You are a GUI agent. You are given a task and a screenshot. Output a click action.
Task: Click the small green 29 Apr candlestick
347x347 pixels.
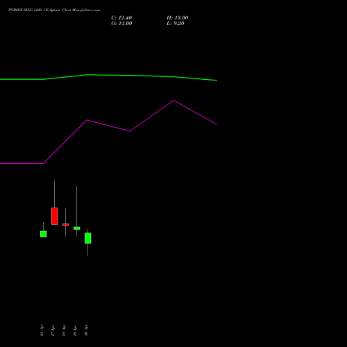(76, 228)
